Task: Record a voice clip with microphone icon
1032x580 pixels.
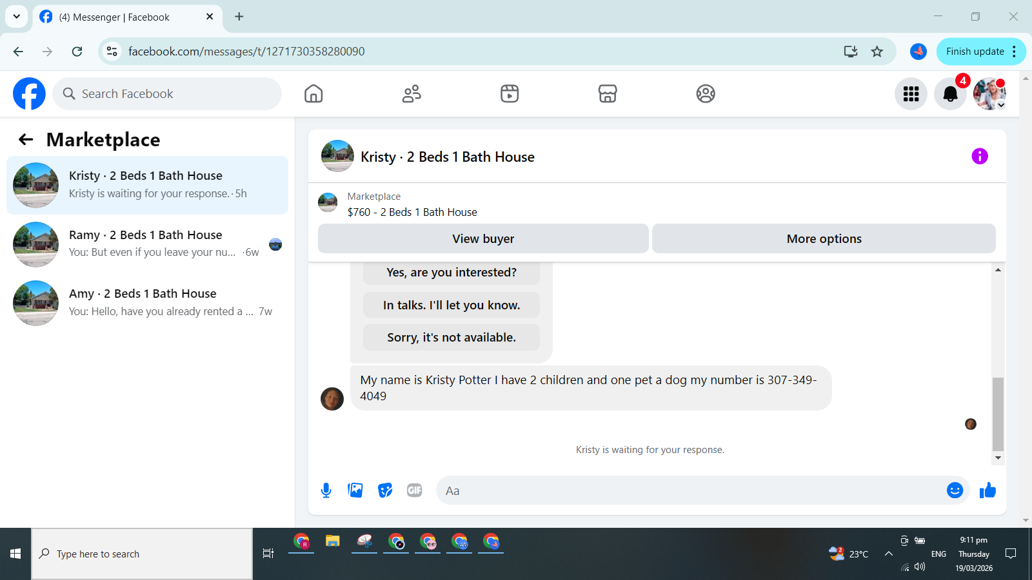Action: click(326, 490)
